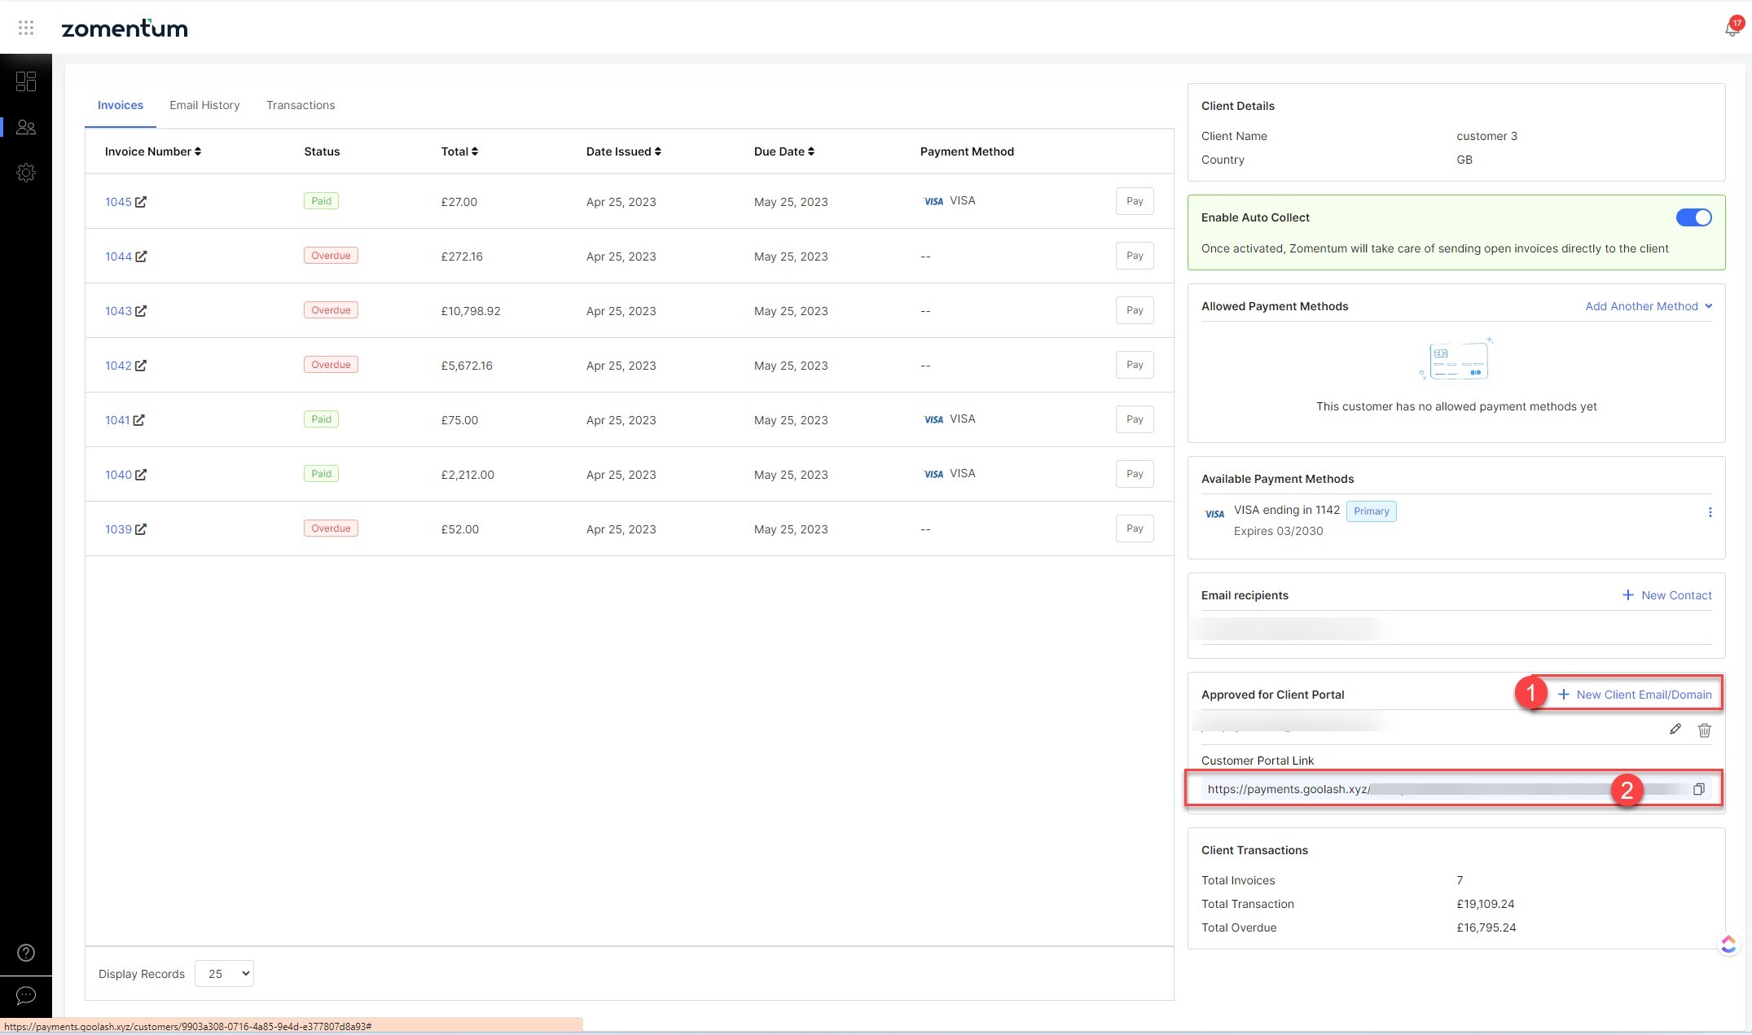The width and height of the screenshot is (1752, 1035).
Task: Open the apps grid menu icon
Action: [26, 29]
